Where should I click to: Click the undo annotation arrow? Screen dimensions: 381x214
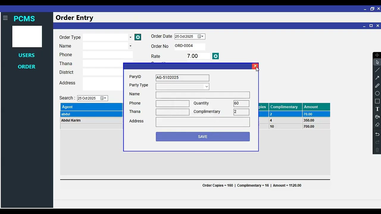click(x=377, y=134)
